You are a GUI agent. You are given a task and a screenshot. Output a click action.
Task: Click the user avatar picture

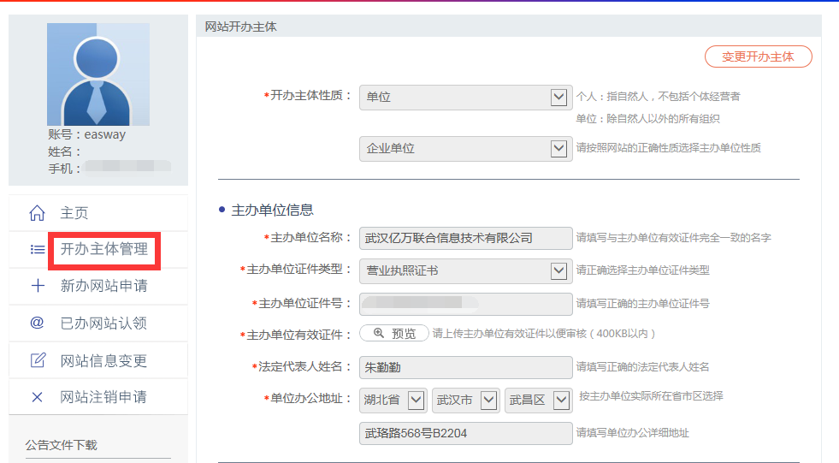click(97, 74)
